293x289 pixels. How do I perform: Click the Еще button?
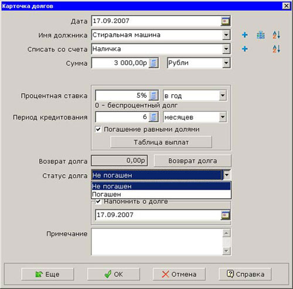coord(47,274)
